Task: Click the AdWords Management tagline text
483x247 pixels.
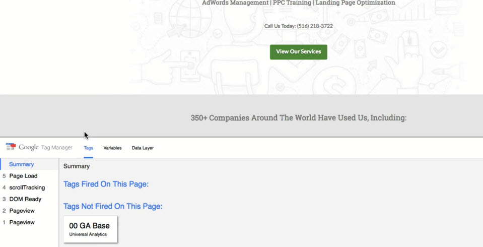Action: pos(298,3)
